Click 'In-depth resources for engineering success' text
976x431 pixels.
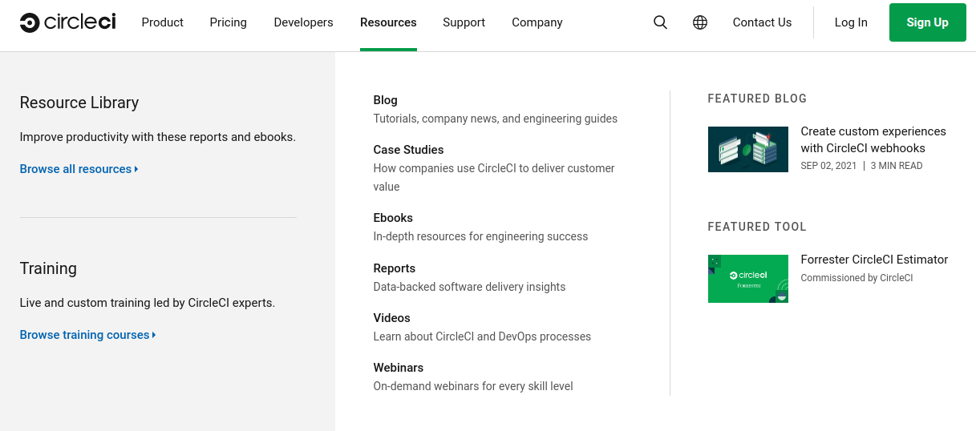point(481,236)
